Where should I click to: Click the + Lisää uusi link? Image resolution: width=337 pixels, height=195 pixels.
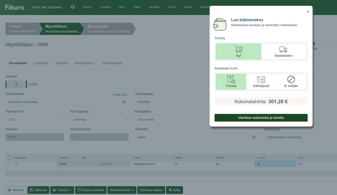120,95
